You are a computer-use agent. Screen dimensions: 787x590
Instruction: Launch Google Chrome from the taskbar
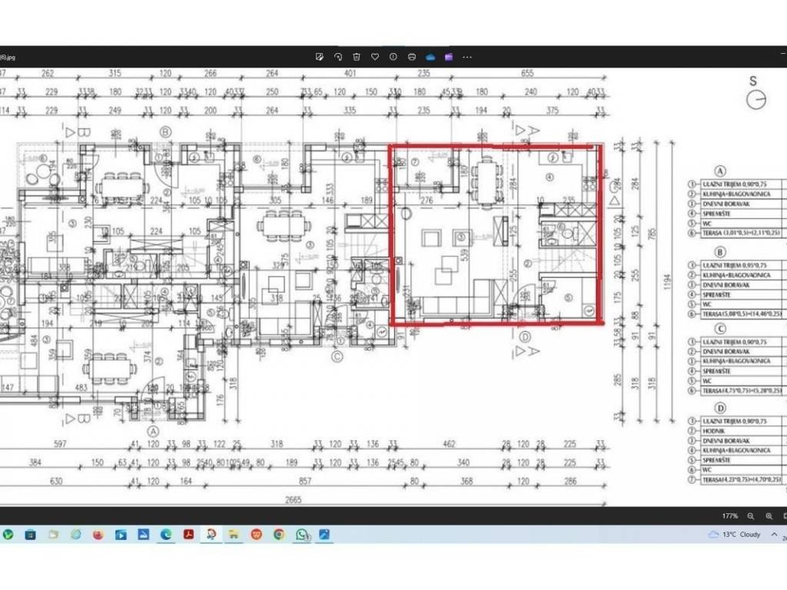click(279, 535)
